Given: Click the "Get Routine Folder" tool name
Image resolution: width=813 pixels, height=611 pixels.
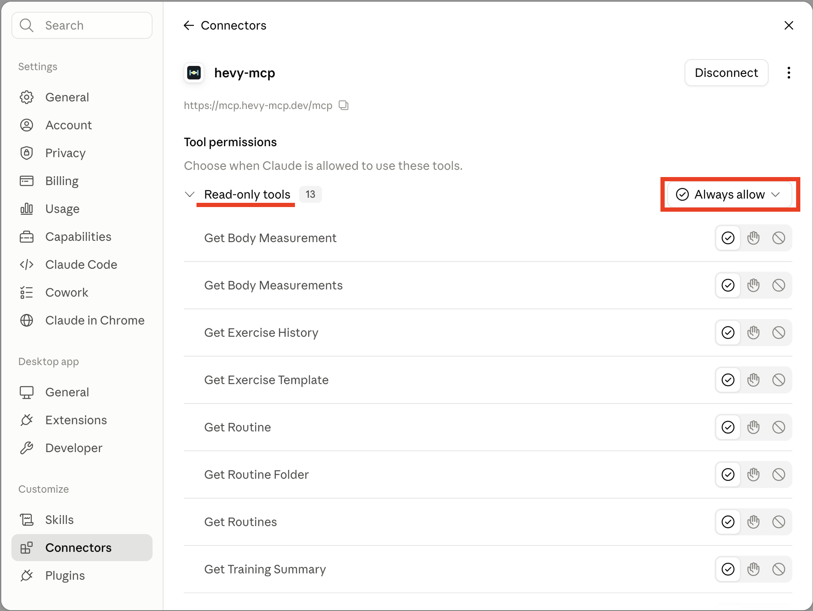Looking at the screenshot, I should (256, 475).
